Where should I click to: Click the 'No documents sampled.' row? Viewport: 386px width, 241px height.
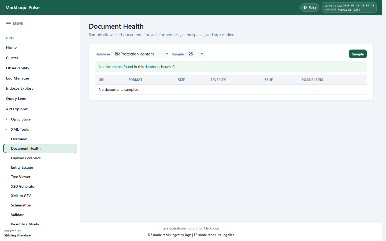tap(231, 89)
